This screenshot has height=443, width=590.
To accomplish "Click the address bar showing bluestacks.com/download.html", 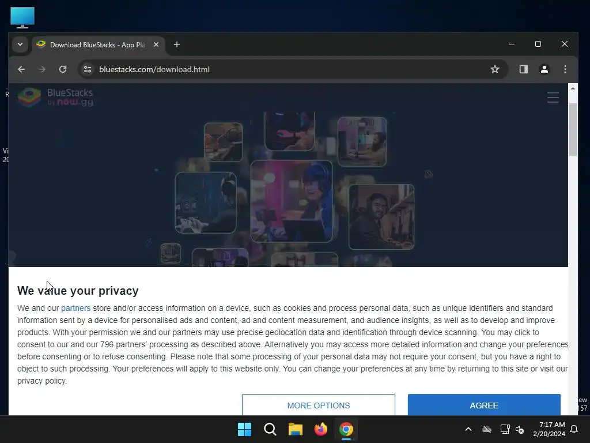I will click(x=293, y=69).
